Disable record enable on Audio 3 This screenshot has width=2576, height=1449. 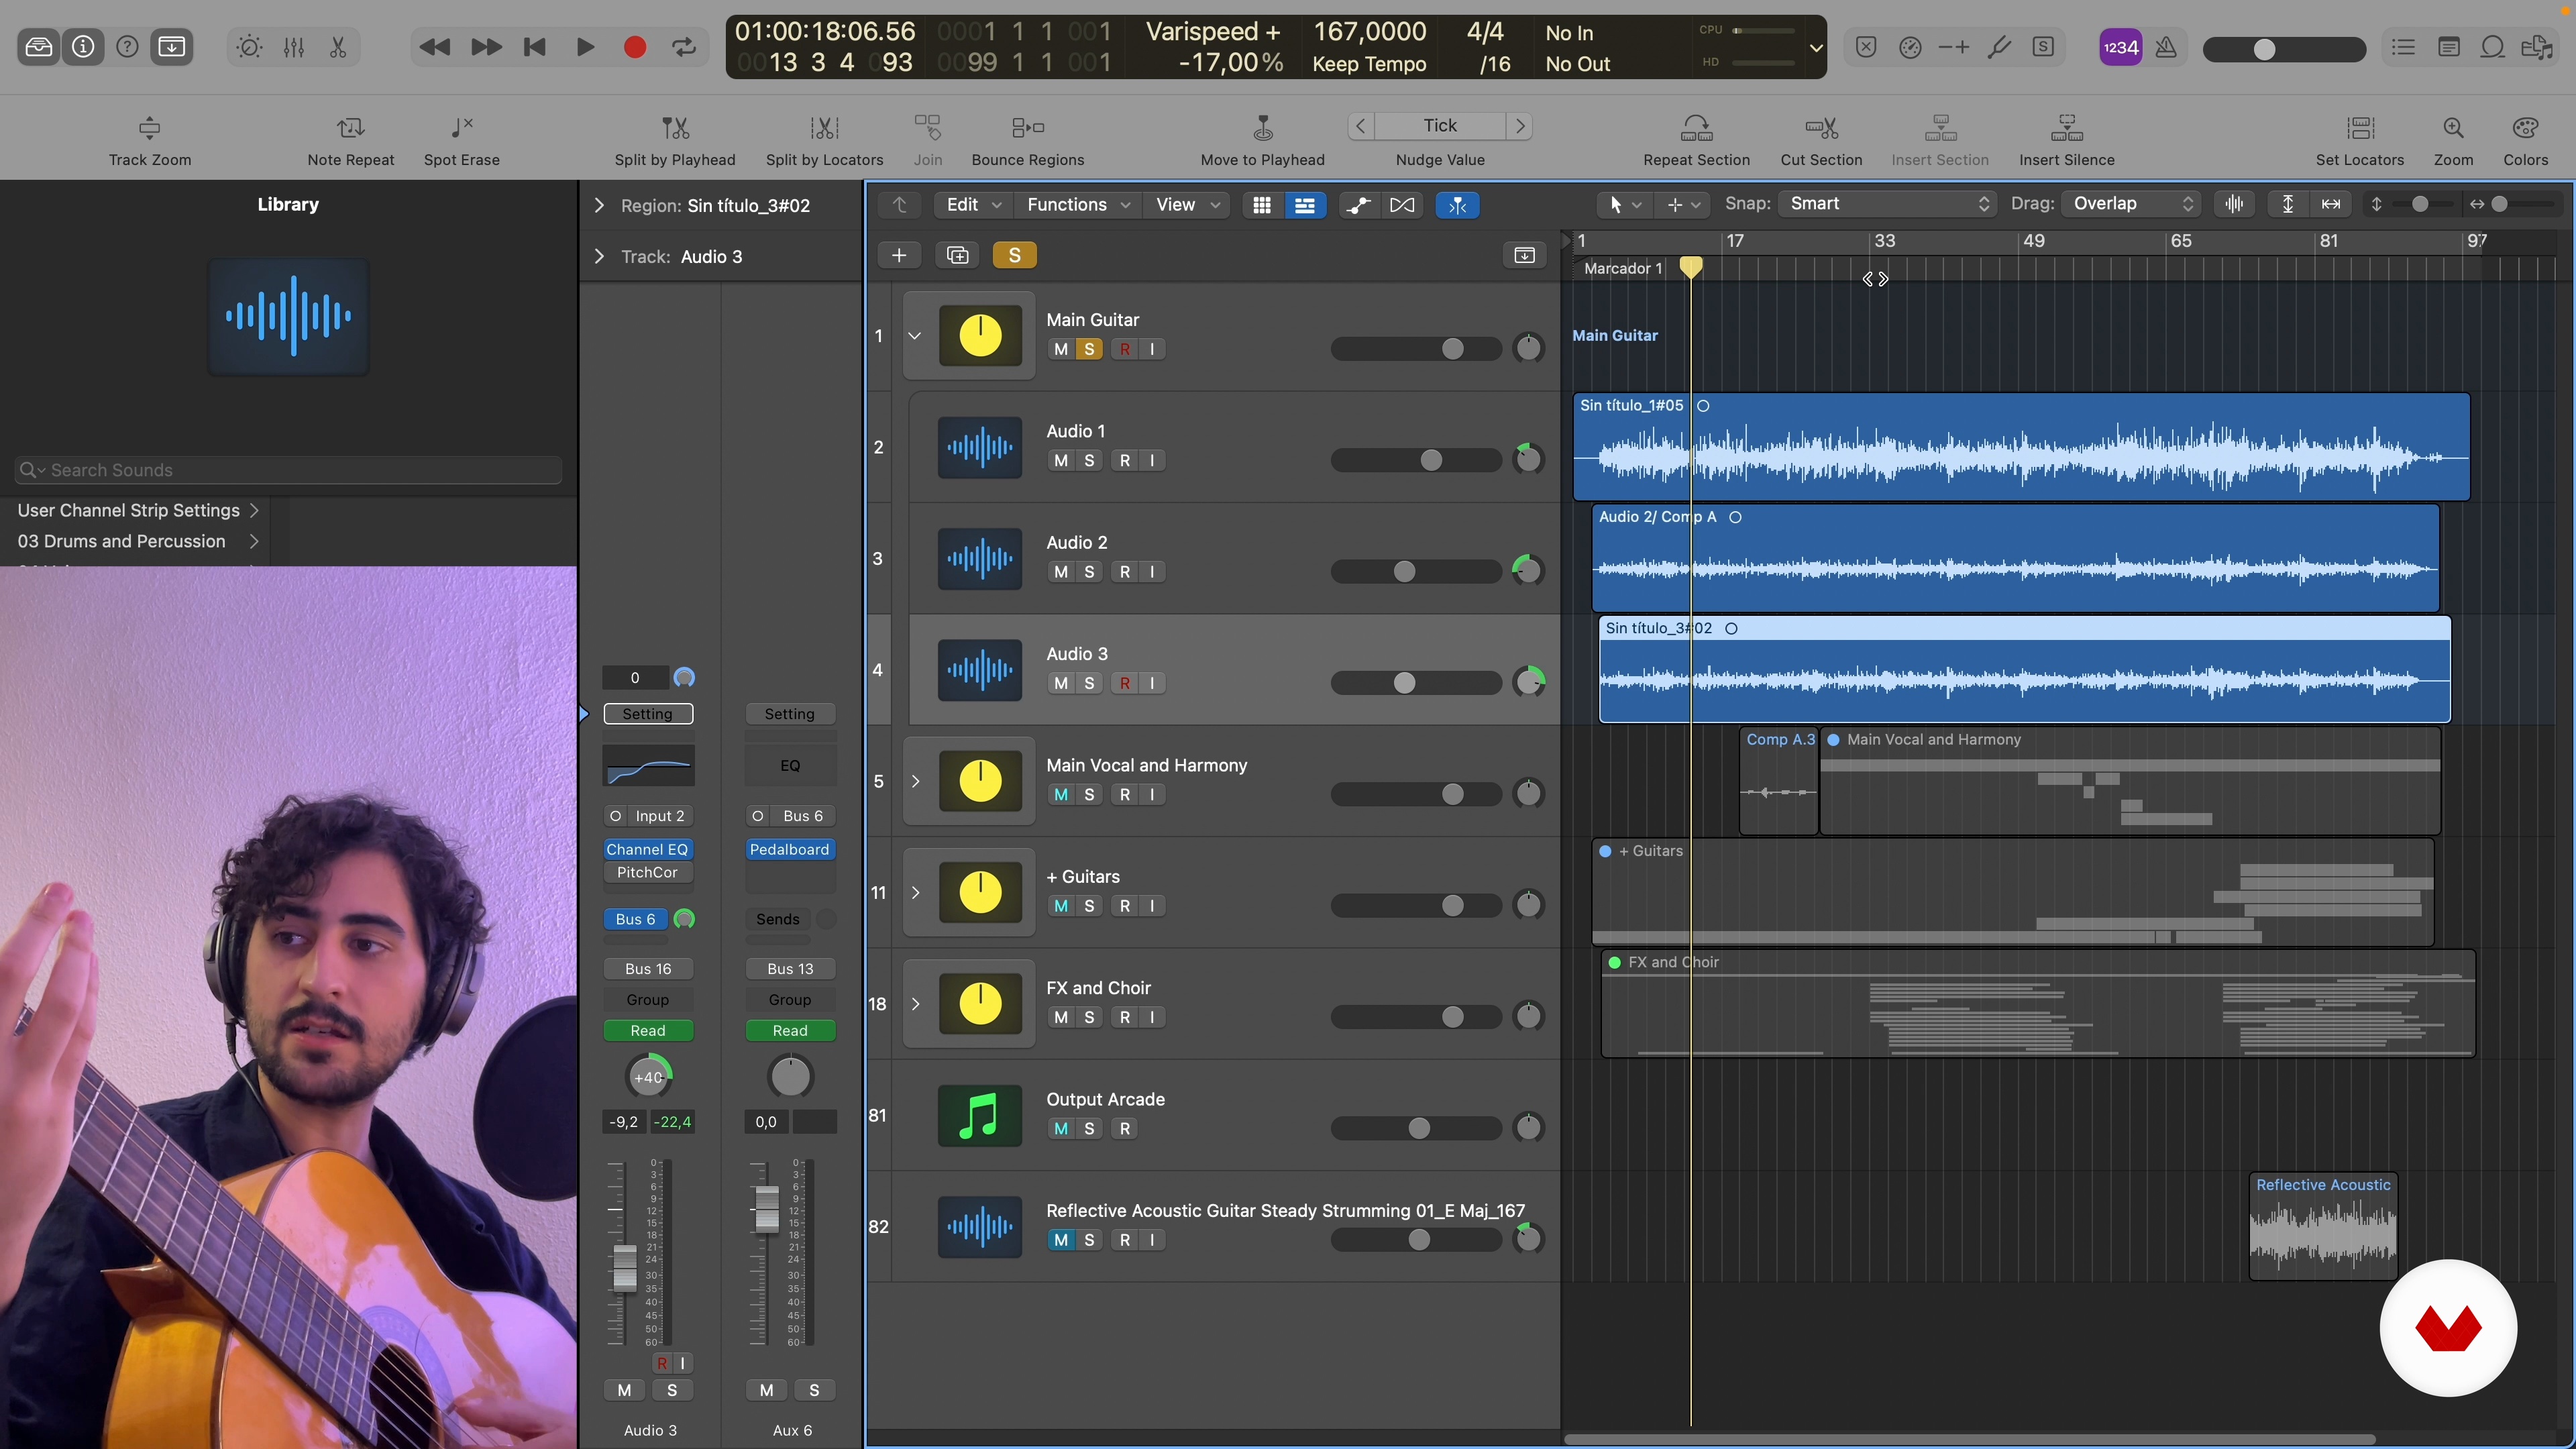1125,683
